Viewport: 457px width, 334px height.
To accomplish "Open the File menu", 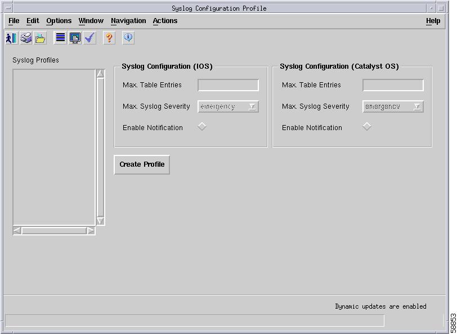I will pos(14,21).
